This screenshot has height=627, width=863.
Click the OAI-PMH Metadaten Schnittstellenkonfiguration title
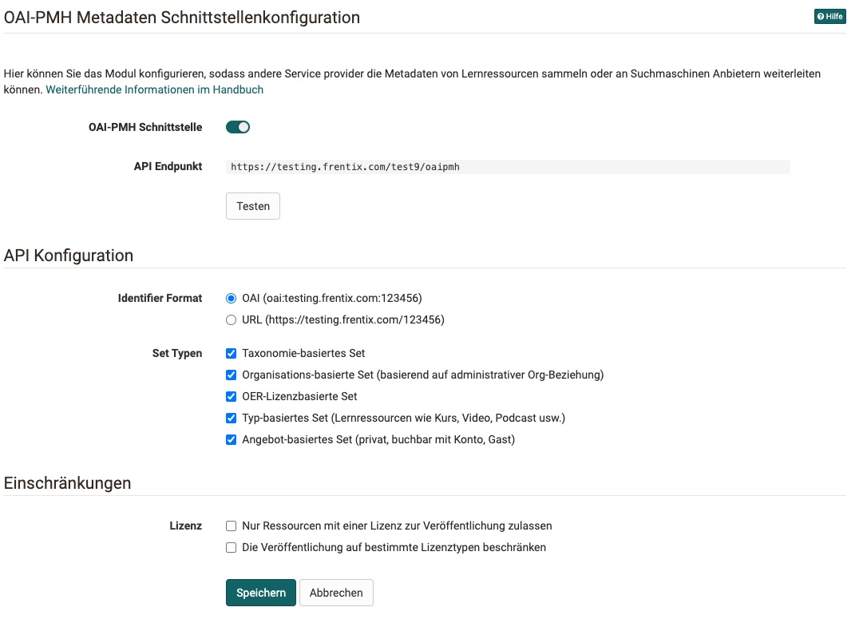[182, 18]
